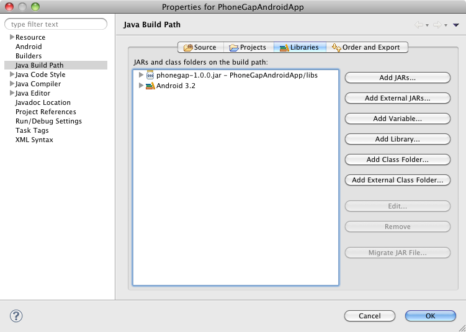Click the help question mark icon
466x332 pixels.
click(16, 316)
